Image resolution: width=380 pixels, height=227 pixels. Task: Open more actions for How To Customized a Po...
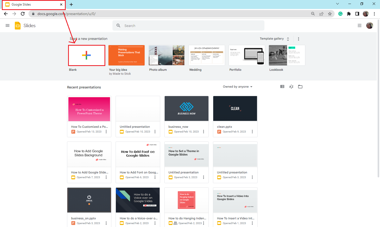click(106, 131)
